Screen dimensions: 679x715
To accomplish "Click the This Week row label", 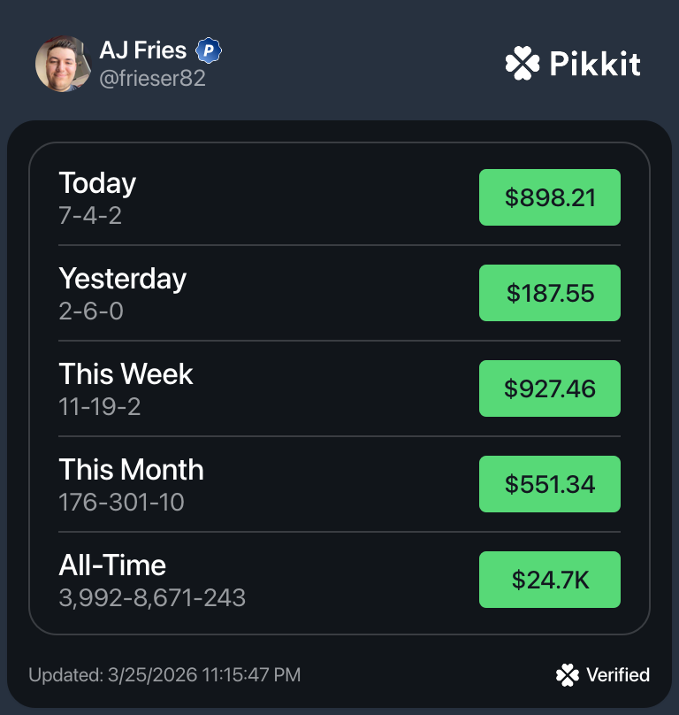I will pyautogui.click(x=126, y=374).
